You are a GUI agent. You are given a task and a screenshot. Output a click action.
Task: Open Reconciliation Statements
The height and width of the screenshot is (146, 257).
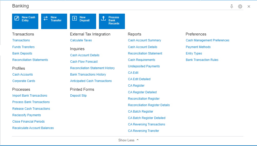pyautogui.click(x=30, y=60)
